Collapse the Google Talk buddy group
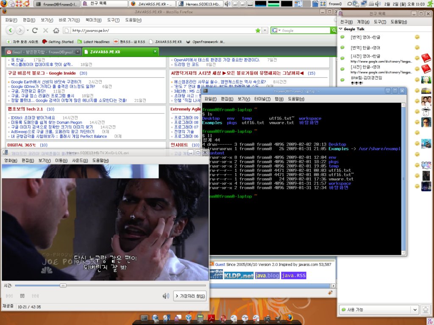 click(x=341, y=29)
